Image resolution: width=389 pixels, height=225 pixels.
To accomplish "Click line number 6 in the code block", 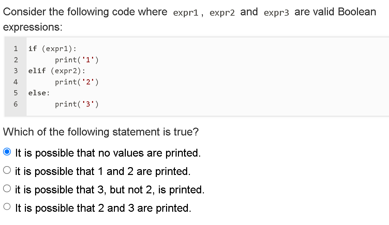I will click(x=15, y=104).
